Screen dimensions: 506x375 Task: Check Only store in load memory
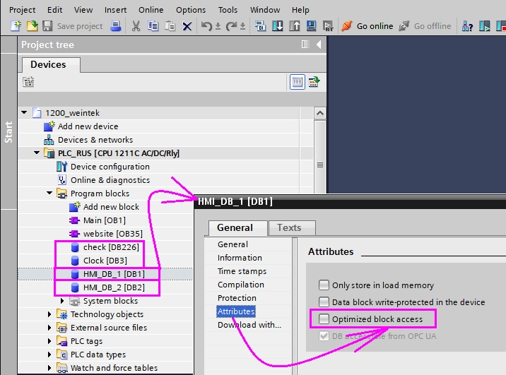[x=324, y=285]
